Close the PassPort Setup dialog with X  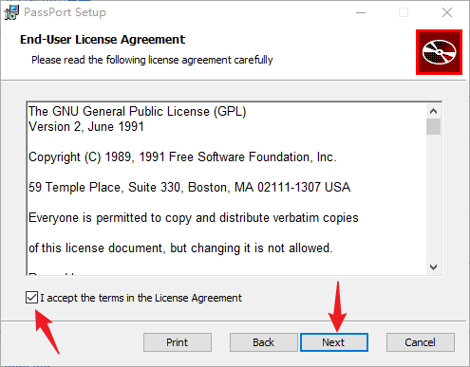447,12
